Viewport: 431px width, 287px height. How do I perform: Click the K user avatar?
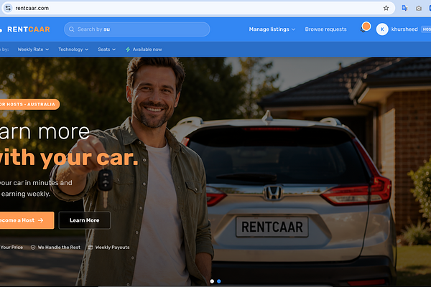click(x=382, y=29)
